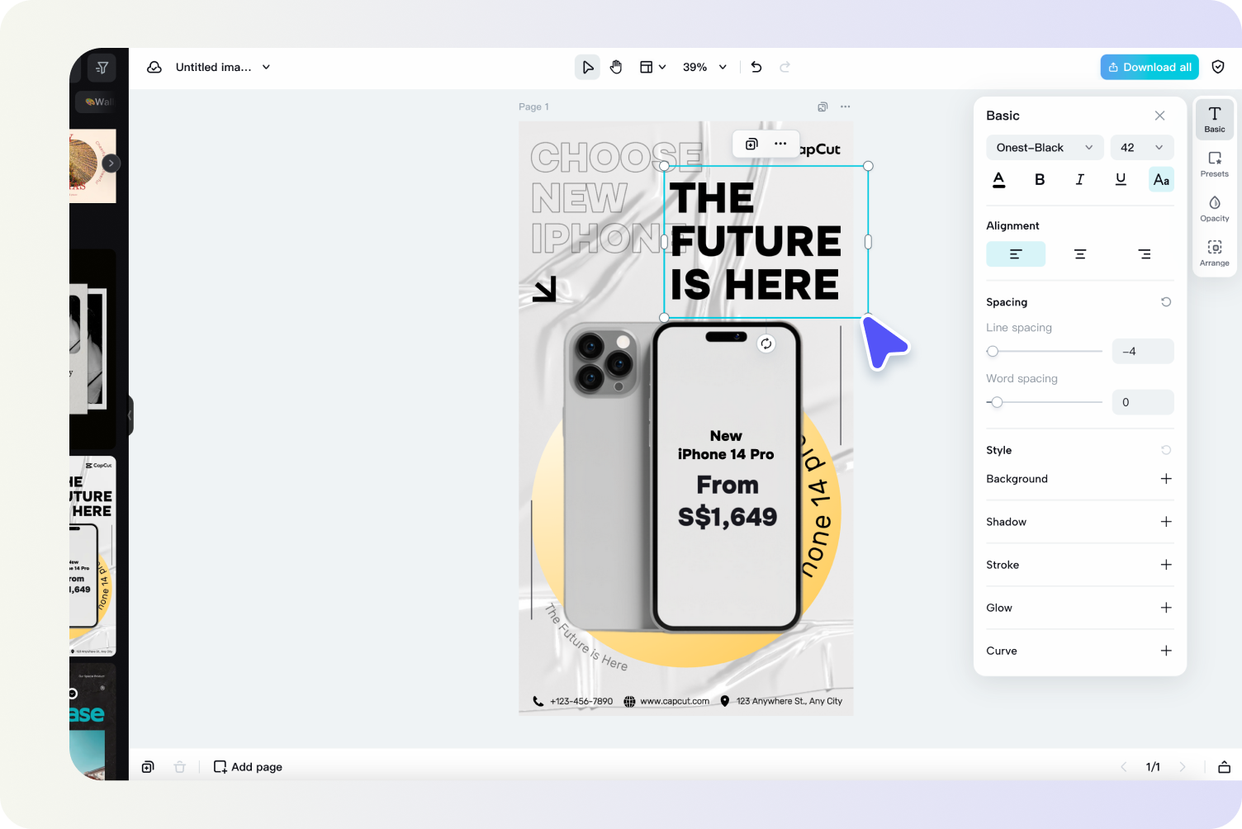The height and width of the screenshot is (829, 1242).
Task: Click the cloud upload icon beside the file name
Action: 154,67
